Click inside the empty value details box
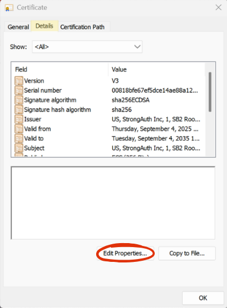Viewport: 227px width, 308px height. click(113, 203)
